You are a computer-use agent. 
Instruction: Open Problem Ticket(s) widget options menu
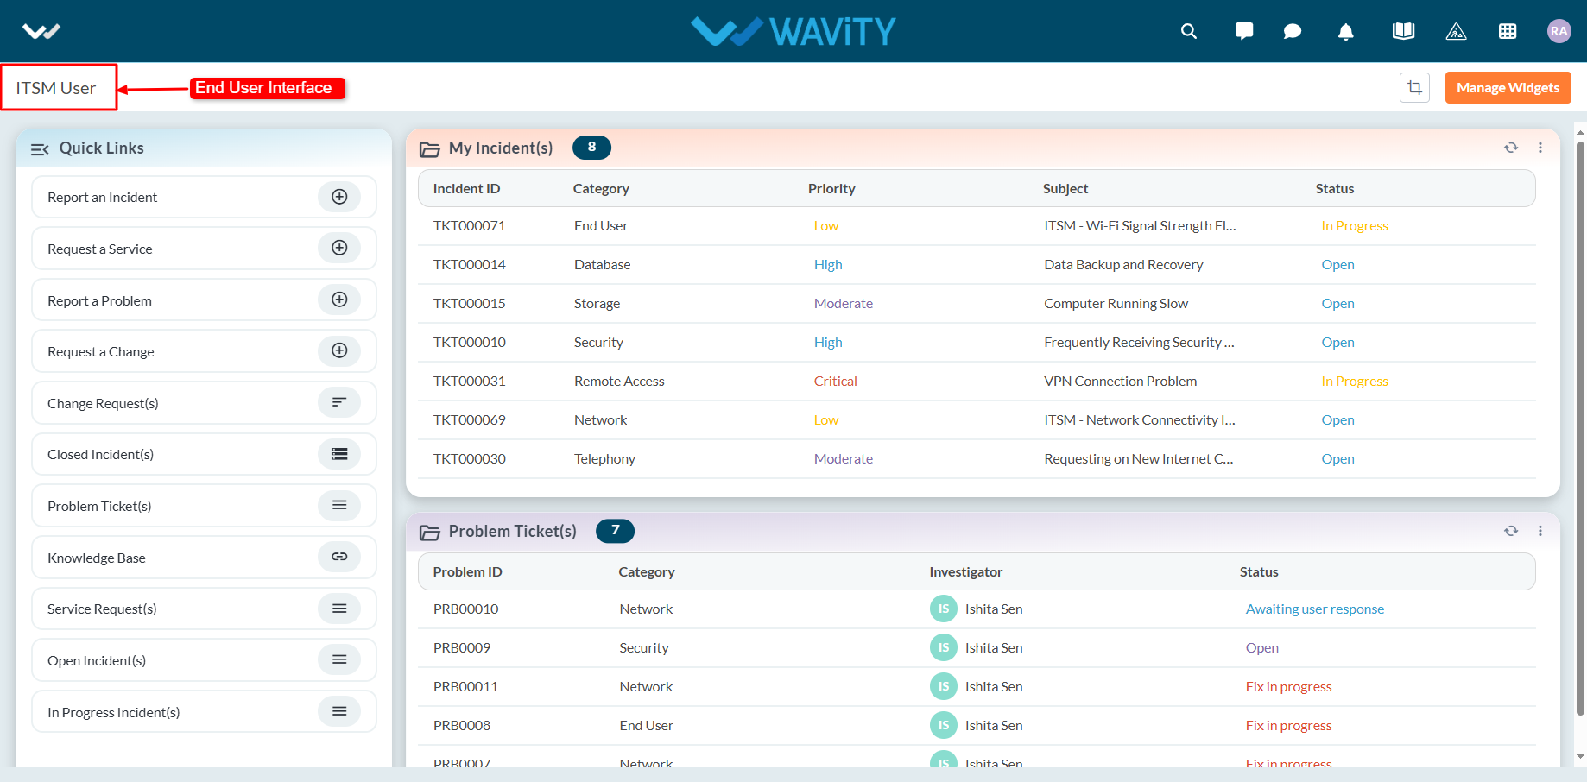[x=1540, y=531]
